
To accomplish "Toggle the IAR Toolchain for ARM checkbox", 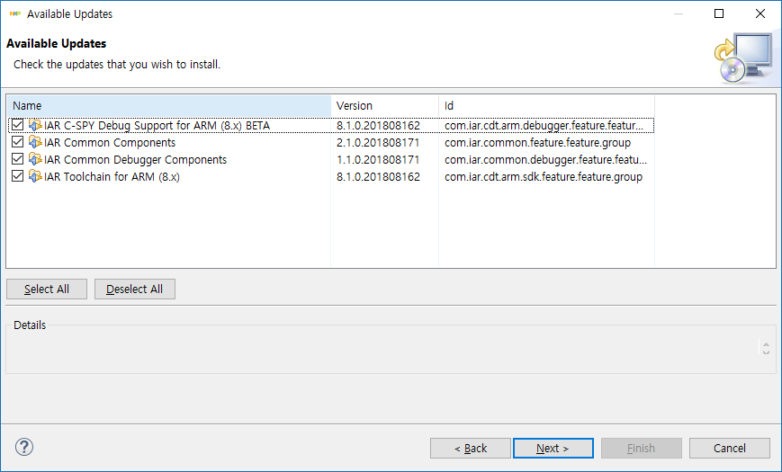I will pyautogui.click(x=17, y=177).
